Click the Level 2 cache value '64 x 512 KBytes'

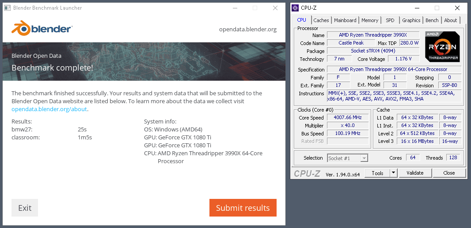coord(417,133)
